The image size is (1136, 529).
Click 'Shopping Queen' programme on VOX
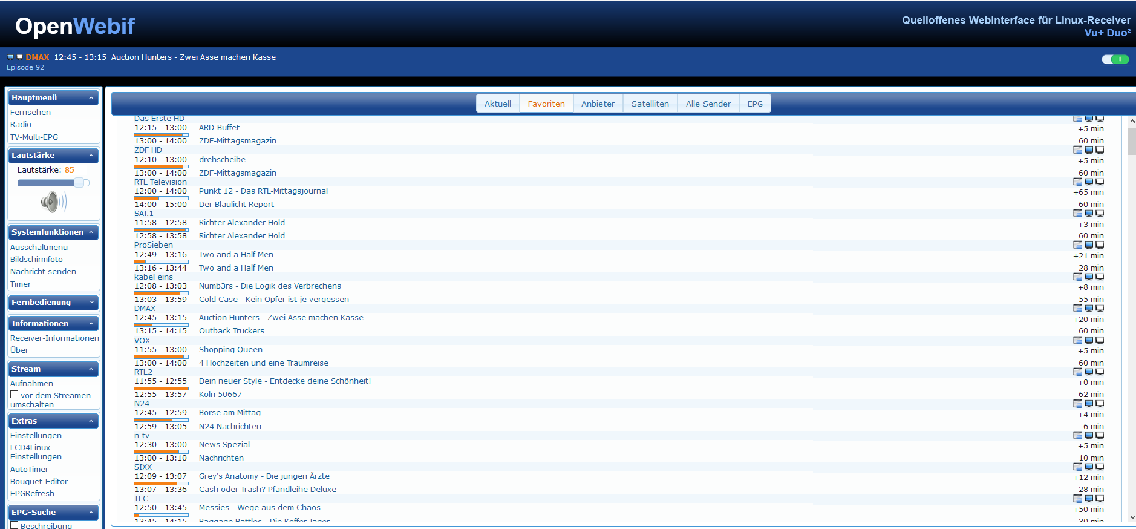[x=230, y=349]
